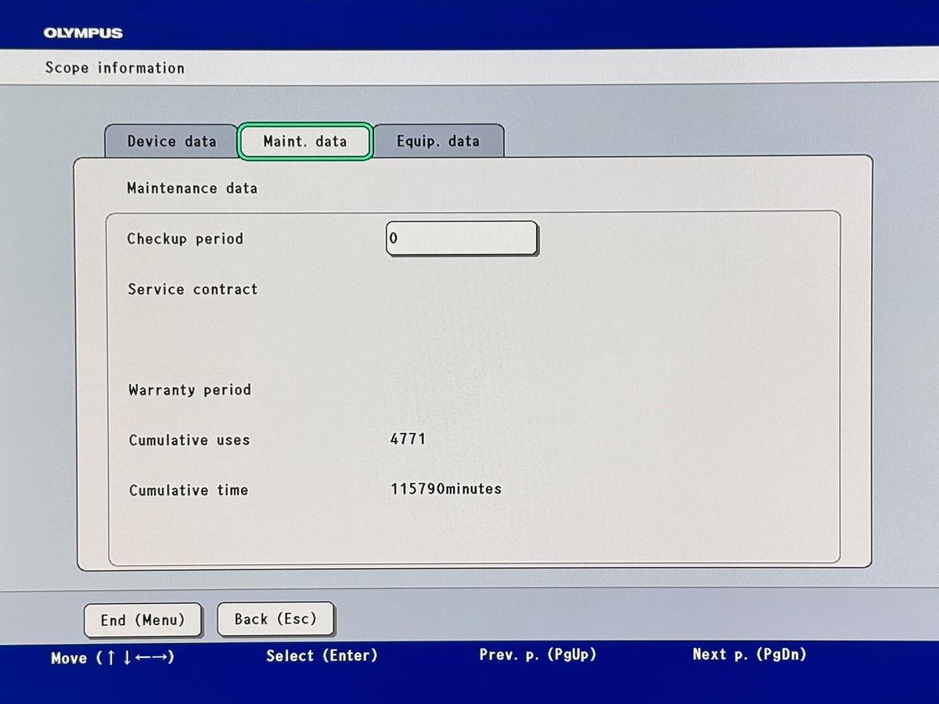
Task: Click the Select (Enter) hint
Action: (322, 656)
